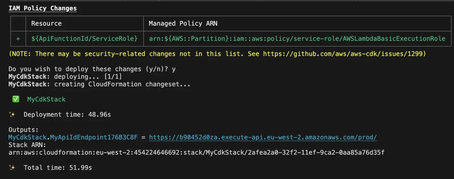Click the Outputs label
The image size is (454, 179).
click(x=23, y=130)
